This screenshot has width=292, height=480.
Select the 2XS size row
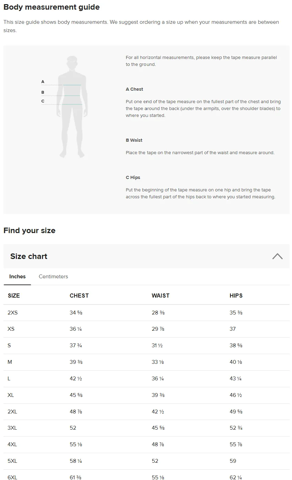146,313
